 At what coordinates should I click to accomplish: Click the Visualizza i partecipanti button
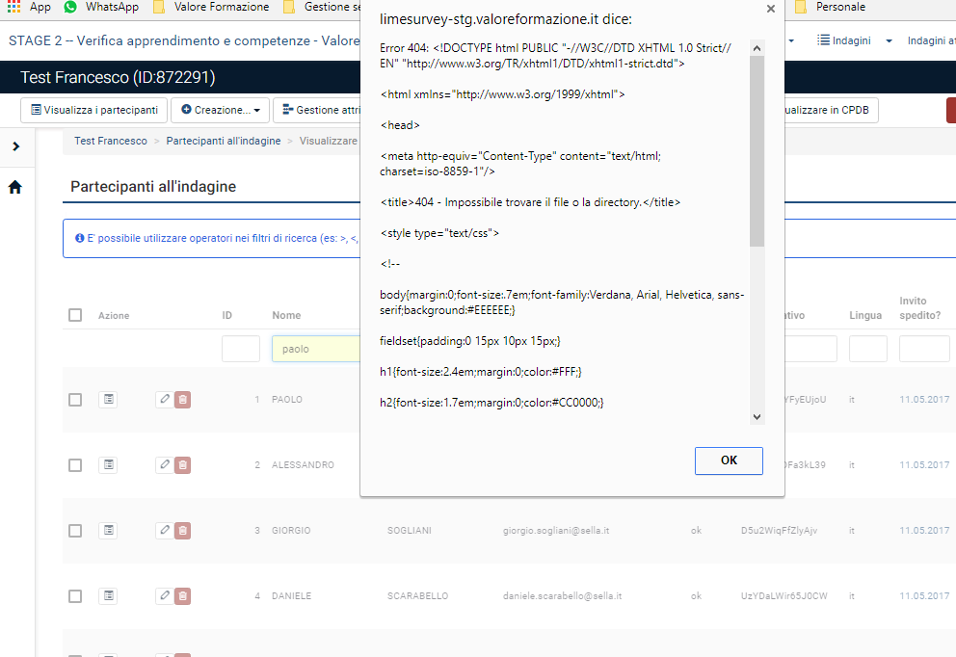[94, 111]
